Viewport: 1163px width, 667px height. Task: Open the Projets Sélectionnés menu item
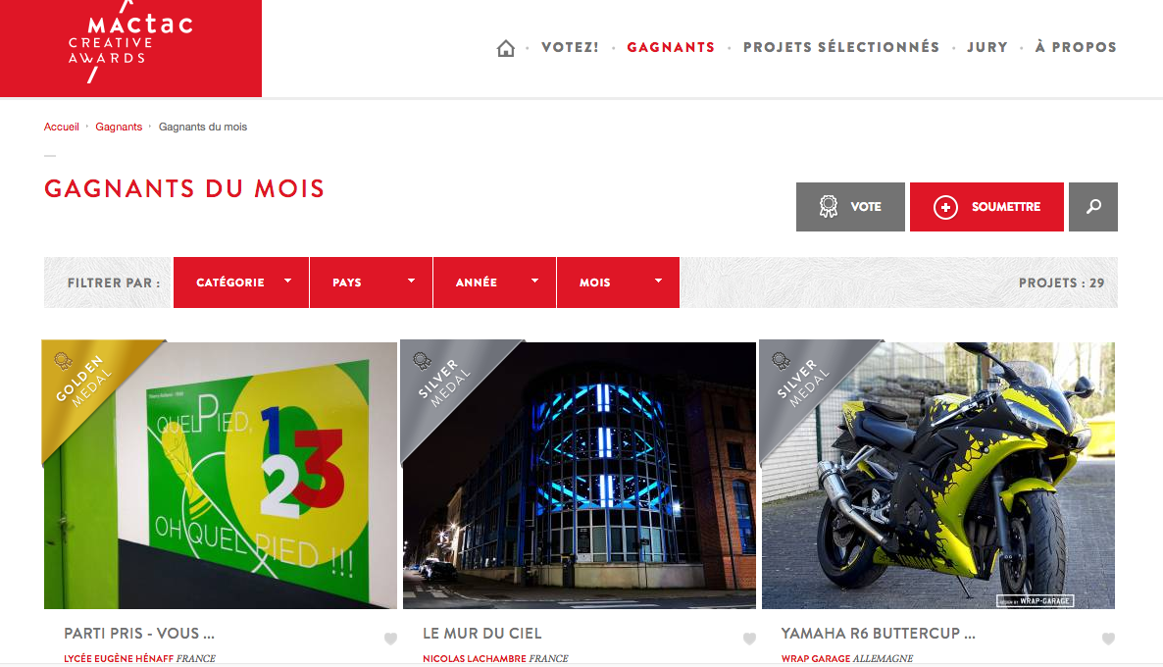tap(841, 47)
